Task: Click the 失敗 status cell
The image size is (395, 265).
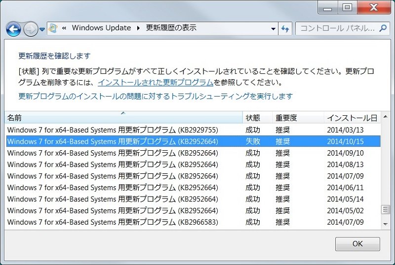Action: pyautogui.click(x=253, y=141)
